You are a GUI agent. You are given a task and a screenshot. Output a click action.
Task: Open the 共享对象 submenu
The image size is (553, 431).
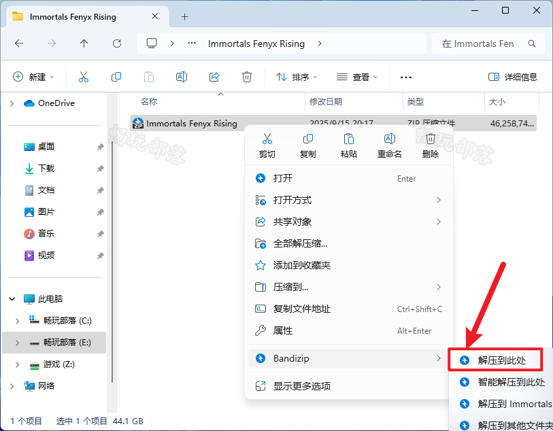pyautogui.click(x=349, y=222)
